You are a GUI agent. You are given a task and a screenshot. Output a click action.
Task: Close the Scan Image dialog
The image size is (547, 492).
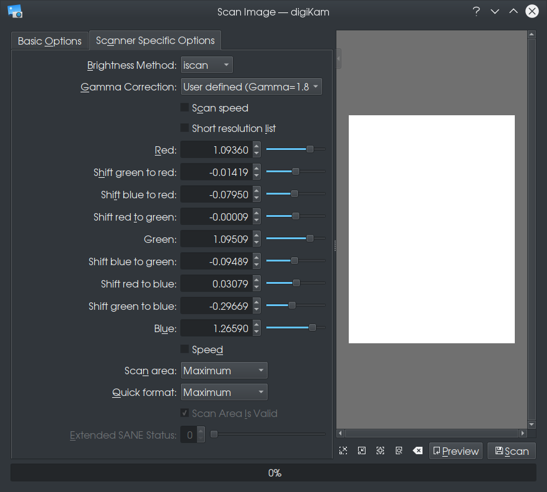(532, 12)
